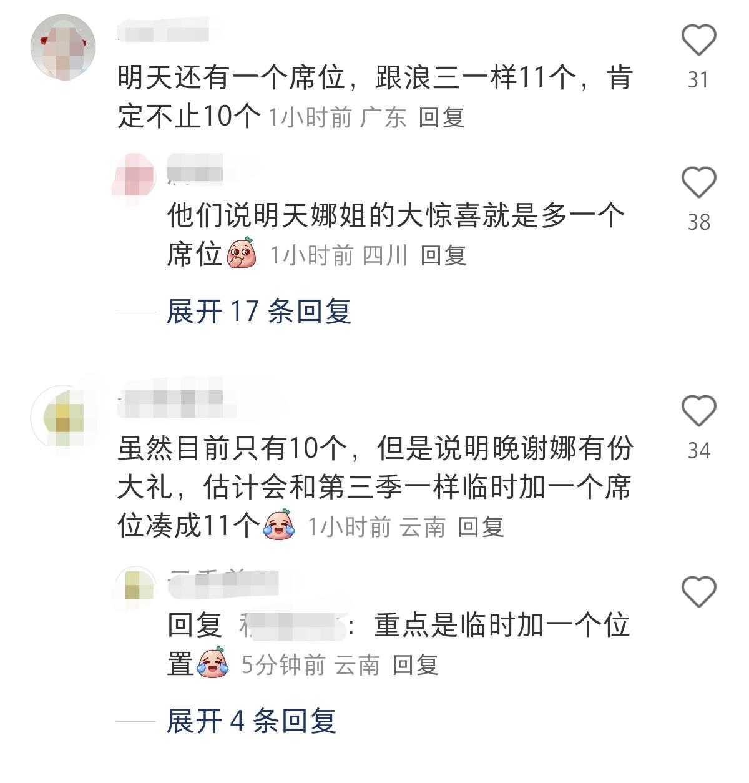Like the reply posted 5 minutes ago

(x=698, y=591)
